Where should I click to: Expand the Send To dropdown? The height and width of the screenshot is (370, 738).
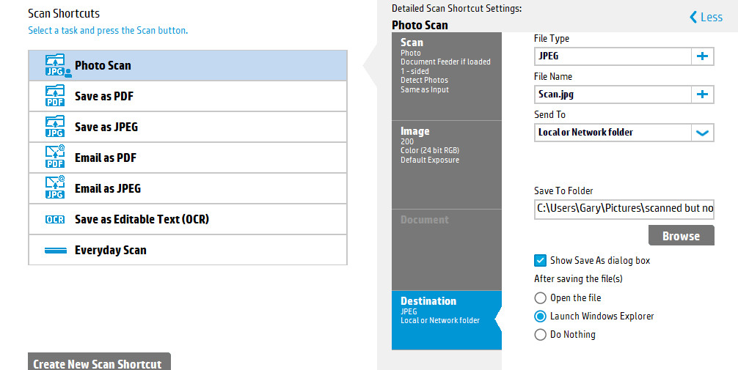click(702, 133)
